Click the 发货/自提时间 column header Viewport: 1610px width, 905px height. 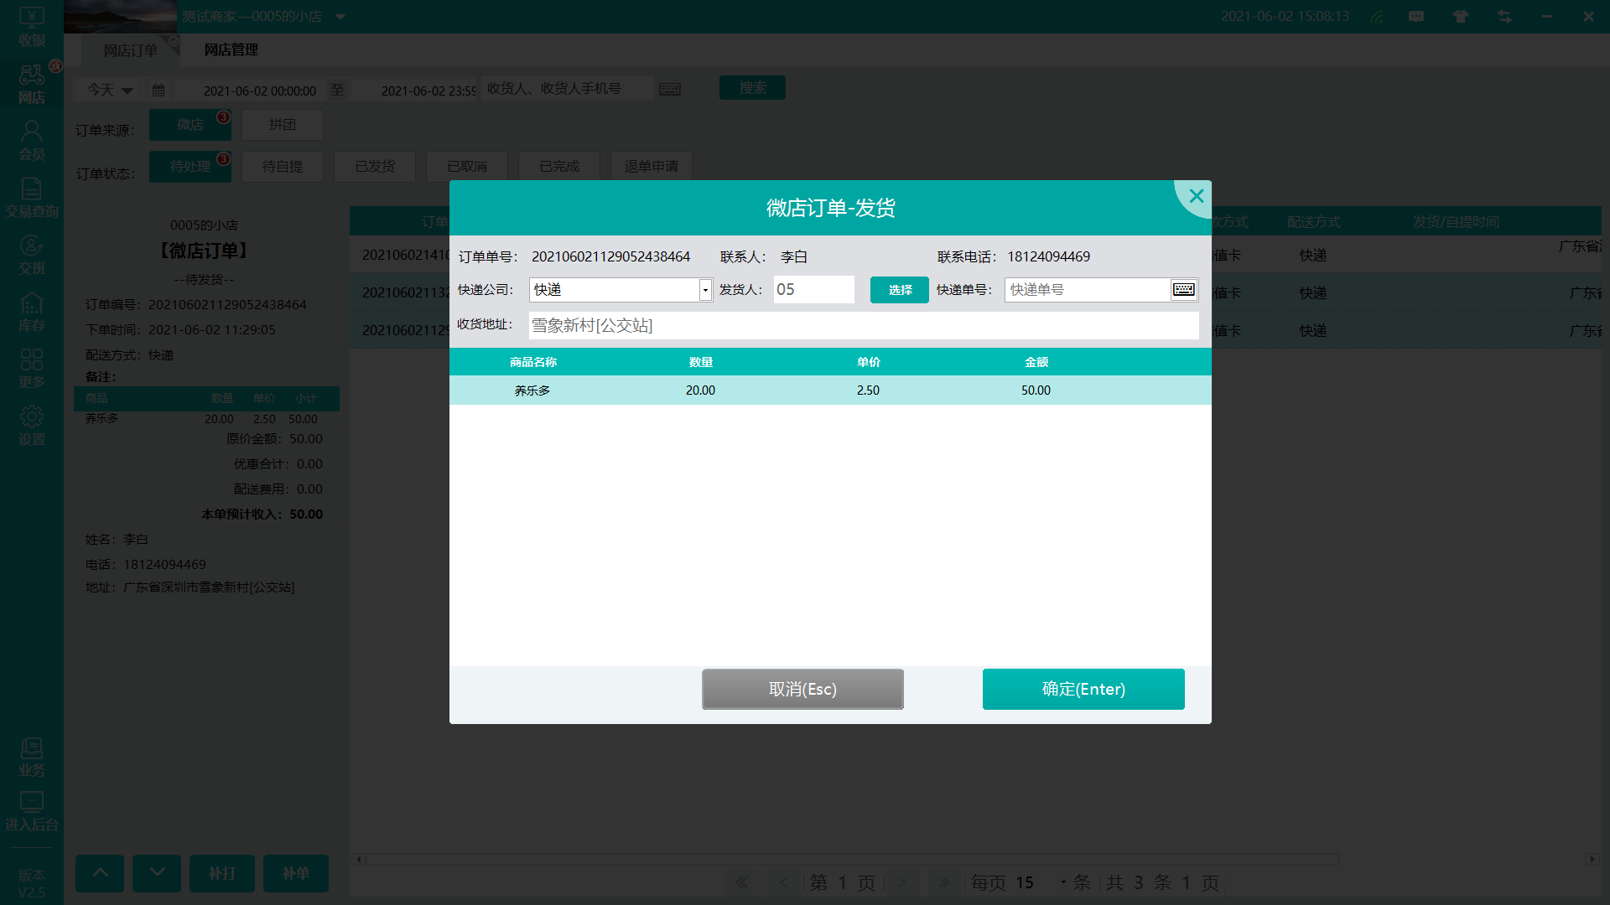1456,222
